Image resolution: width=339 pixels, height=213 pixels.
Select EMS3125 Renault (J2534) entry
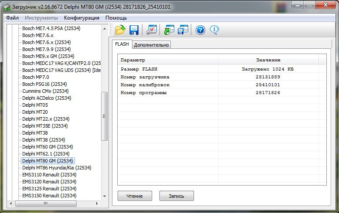point(49,189)
